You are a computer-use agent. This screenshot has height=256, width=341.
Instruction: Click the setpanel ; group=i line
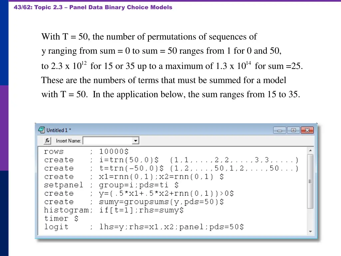click(100, 185)
